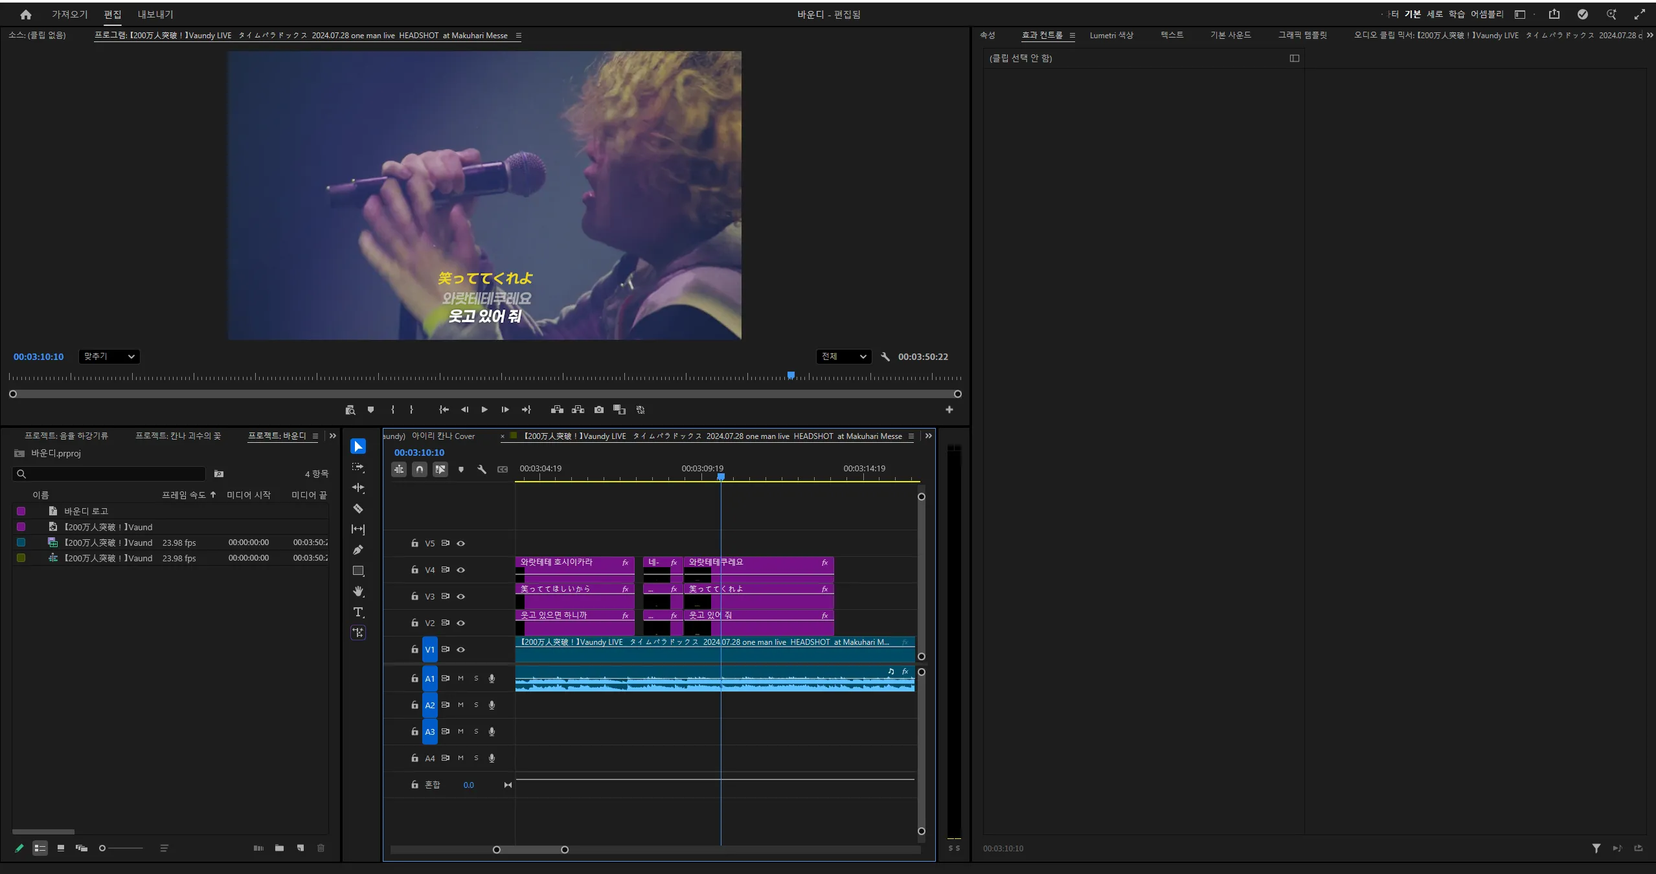Create new item in project panel
This screenshot has height=874, width=1656.
(x=301, y=848)
